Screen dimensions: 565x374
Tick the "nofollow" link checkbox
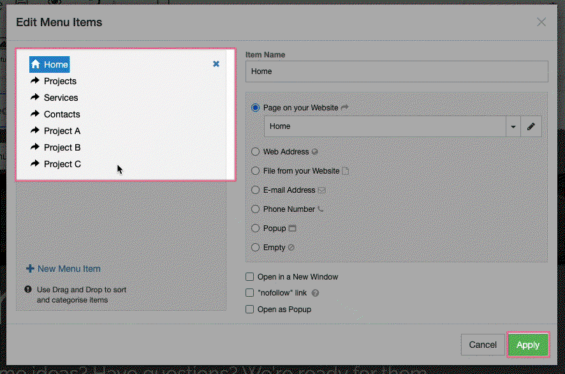[x=249, y=292]
